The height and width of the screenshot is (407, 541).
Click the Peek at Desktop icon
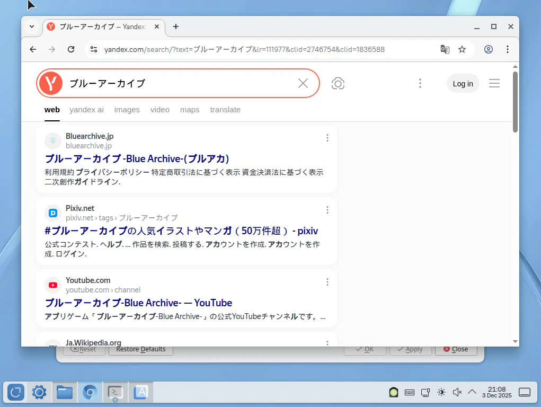click(x=525, y=392)
